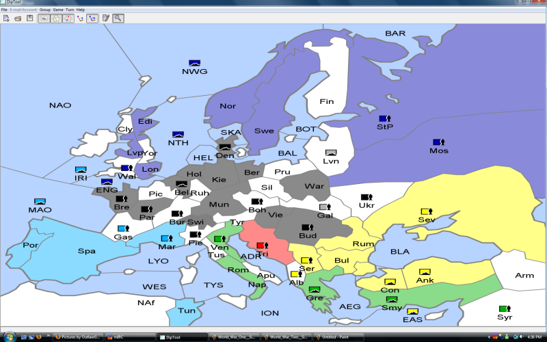
Task: Toggle the colored circles toolbar button
Action: click(x=68, y=18)
